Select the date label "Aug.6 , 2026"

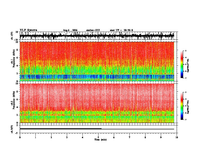[70, 30]
